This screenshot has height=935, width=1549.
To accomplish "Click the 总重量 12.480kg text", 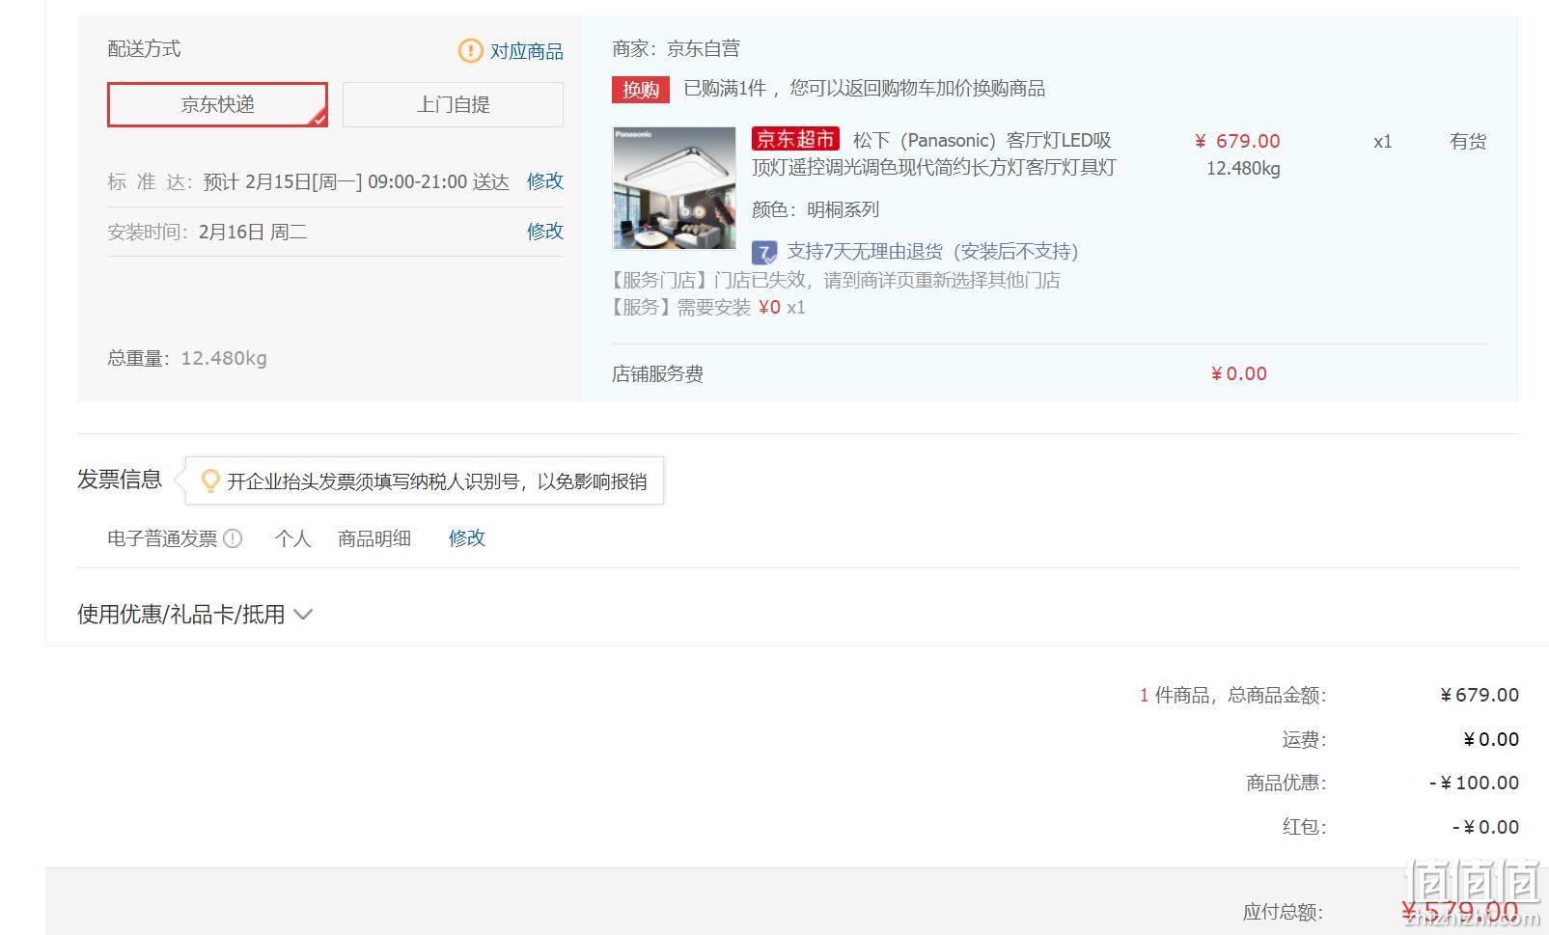I will pos(187,358).
